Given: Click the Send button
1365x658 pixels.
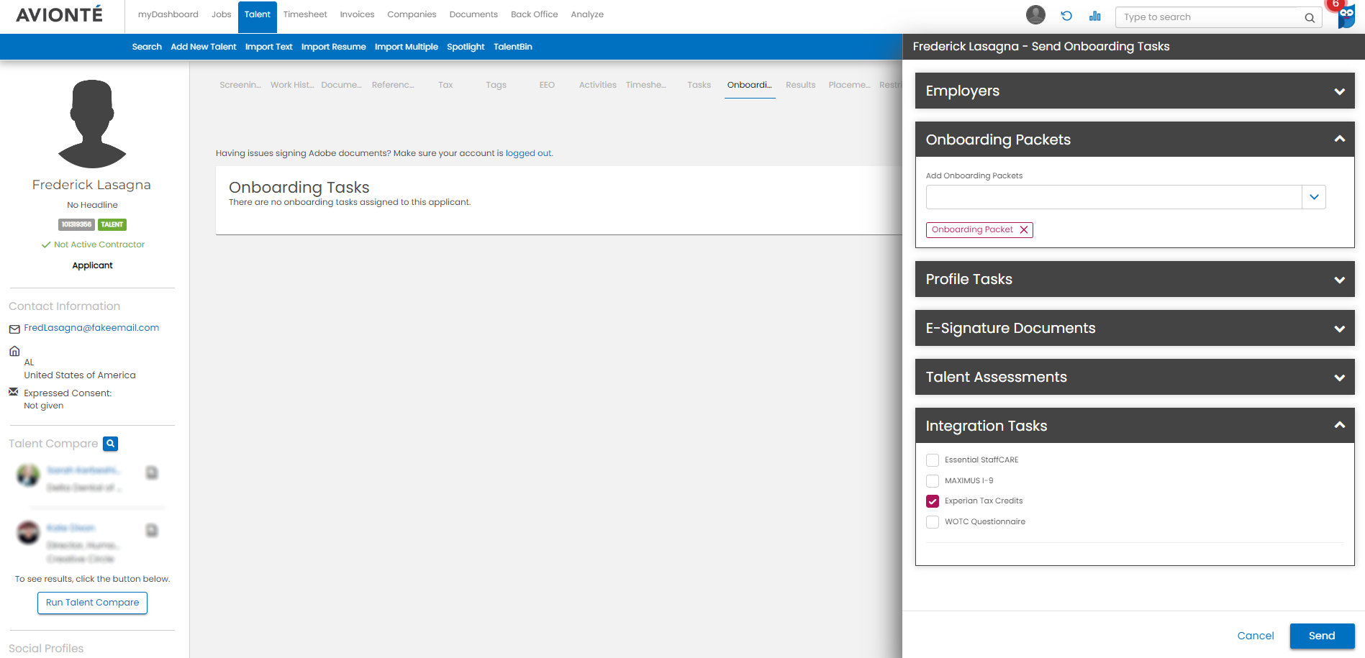Looking at the screenshot, I should pyautogui.click(x=1322, y=636).
